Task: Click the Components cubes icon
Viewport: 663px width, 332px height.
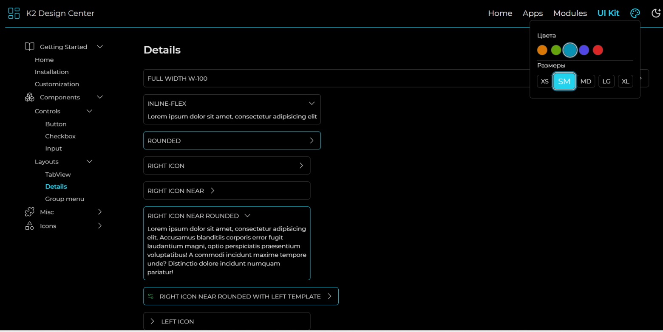Action: point(29,97)
